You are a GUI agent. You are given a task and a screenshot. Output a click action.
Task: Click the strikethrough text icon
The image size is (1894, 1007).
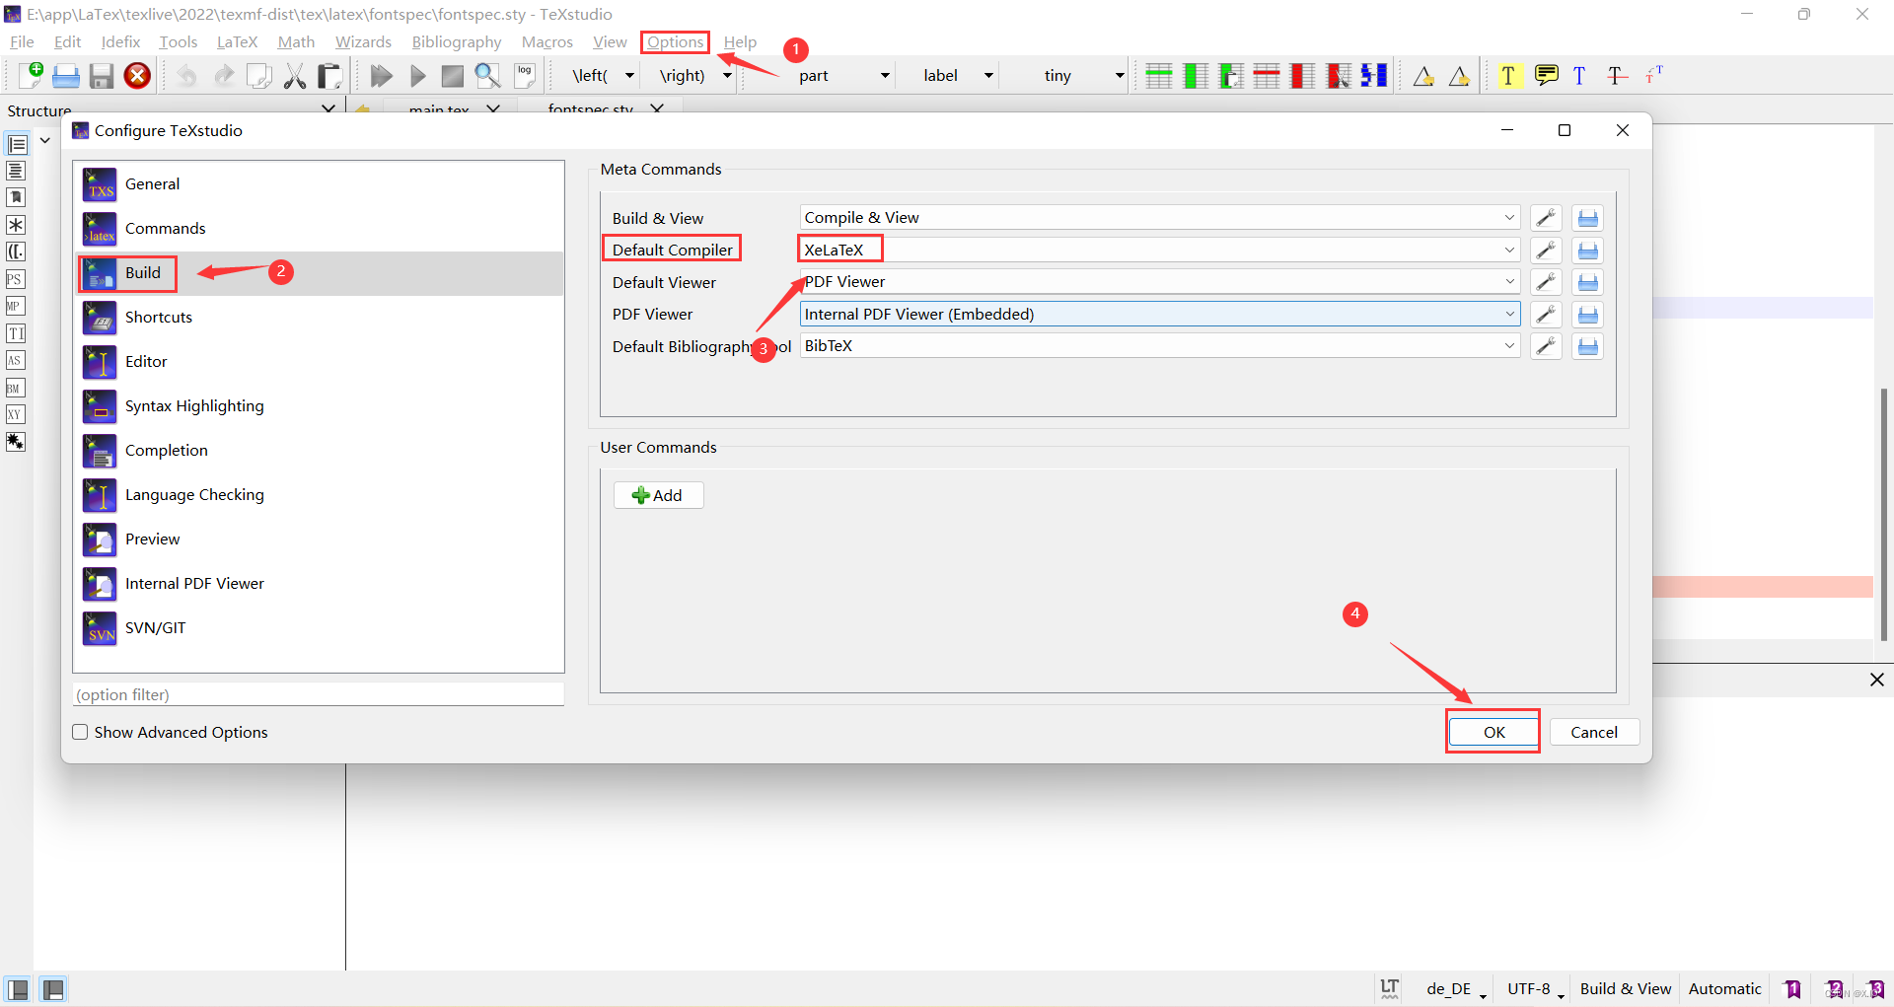tap(1617, 75)
